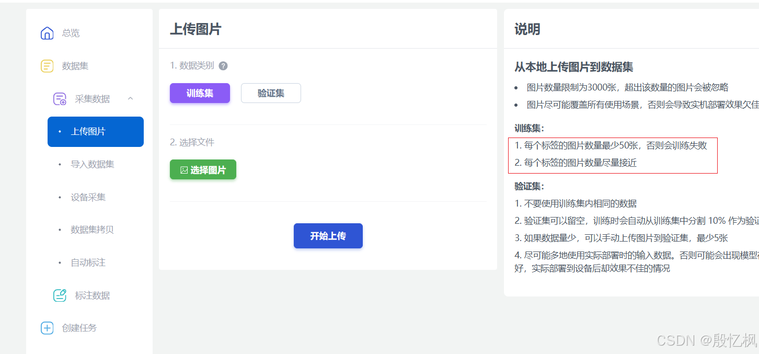759x354 pixels.
Task: Collapse the 采集数据 submenu chevron
Action: pos(131,98)
